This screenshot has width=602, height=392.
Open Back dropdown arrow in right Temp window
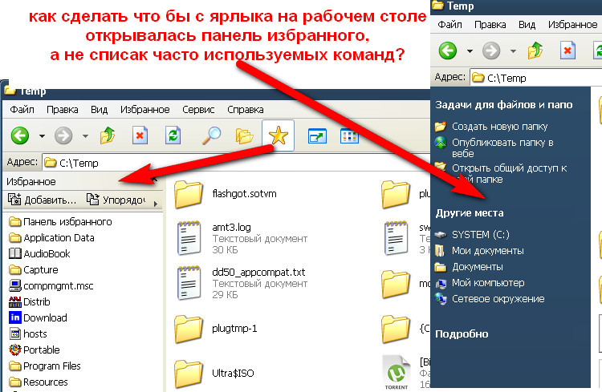click(470, 51)
